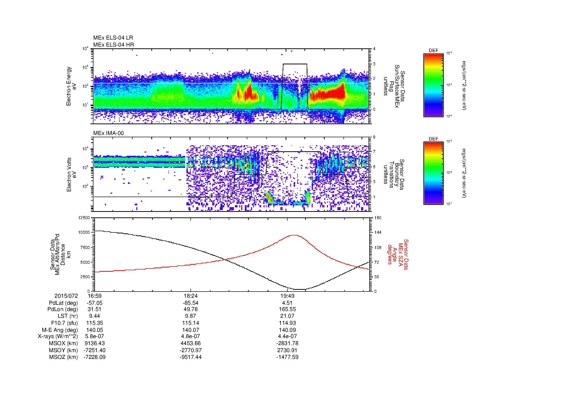Click the PdLat value '-85.54'
Screen dimensions: 586x414
click(190, 303)
